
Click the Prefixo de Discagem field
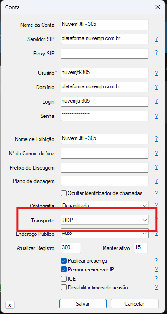pyautogui.click(x=105, y=167)
